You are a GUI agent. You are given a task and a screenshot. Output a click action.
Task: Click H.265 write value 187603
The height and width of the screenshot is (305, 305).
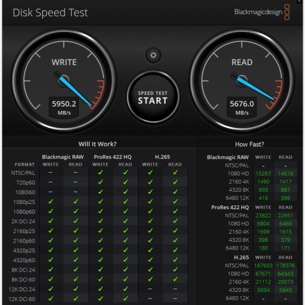tap(263, 265)
